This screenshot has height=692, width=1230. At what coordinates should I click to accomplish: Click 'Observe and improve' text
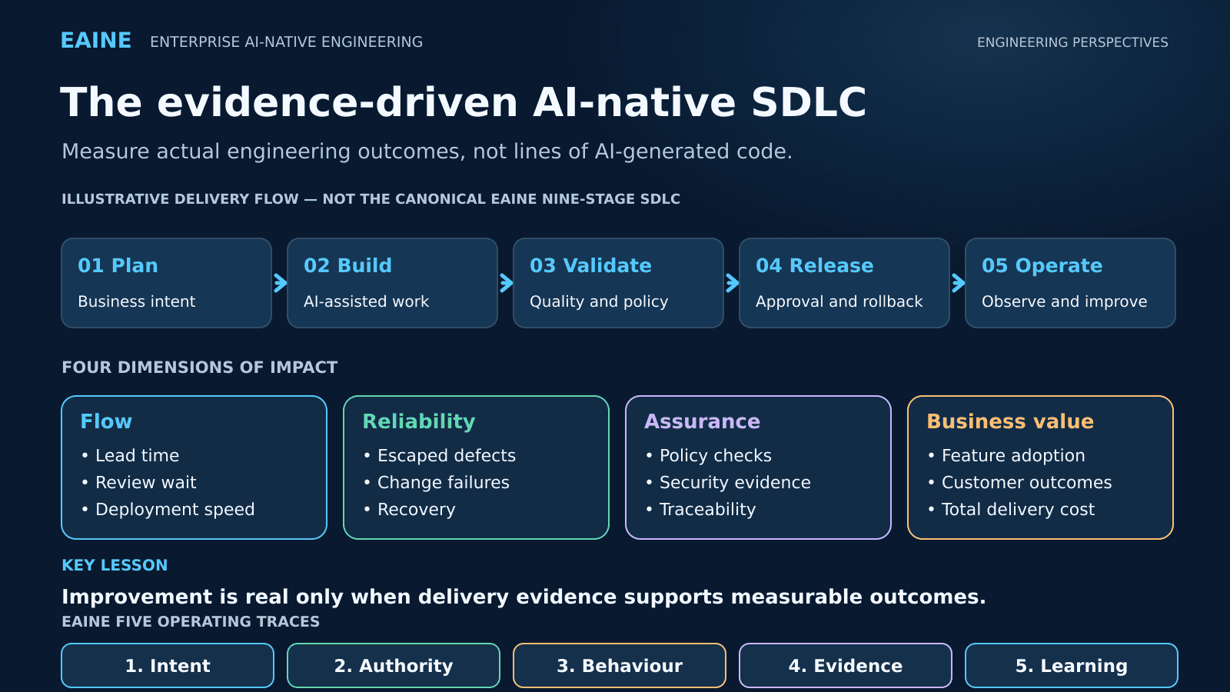pyautogui.click(x=1064, y=301)
